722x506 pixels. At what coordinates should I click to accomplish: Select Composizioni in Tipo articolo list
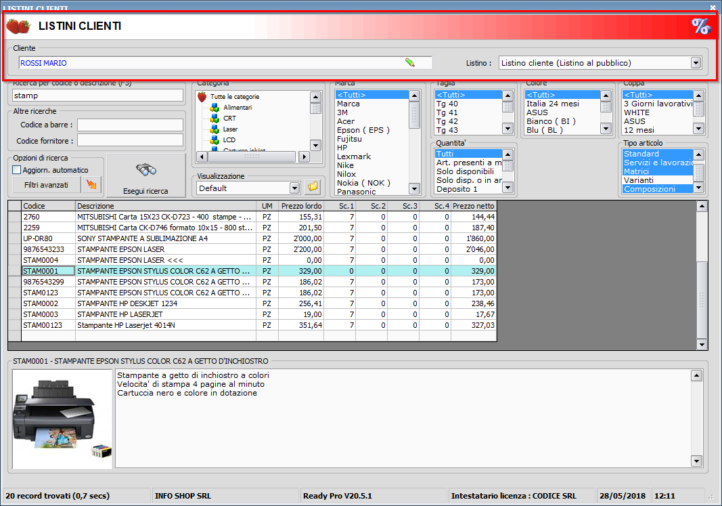(658, 189)
